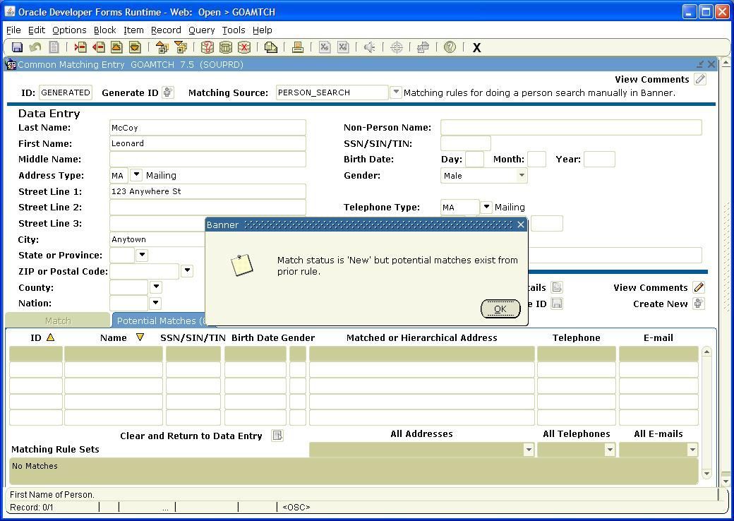Switch to the Match tab

[58, 321]
